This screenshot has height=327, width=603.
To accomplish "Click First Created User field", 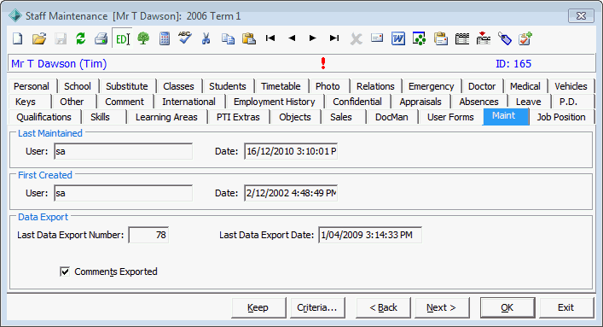I will coord(123,193).
